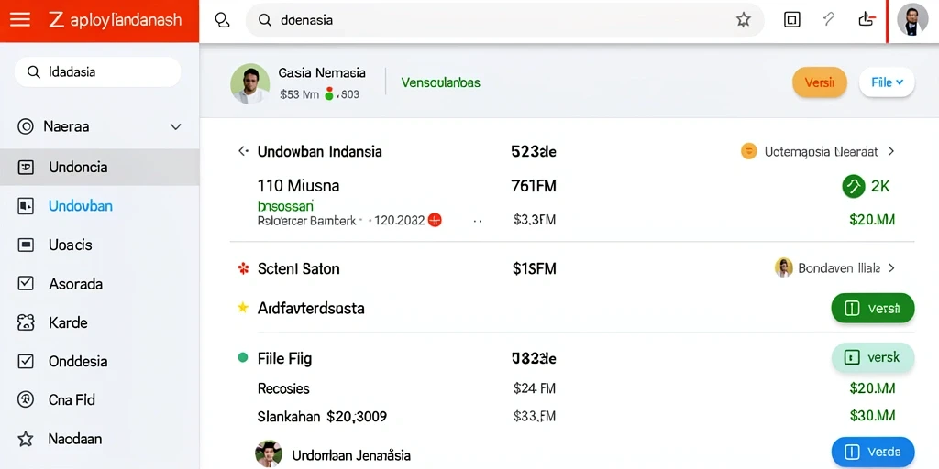The height and width of the screenshot is (469, 939).
Task: Toggle the Asorada checkbox icon
Action: pyautogui.click(x=26, y=284)
